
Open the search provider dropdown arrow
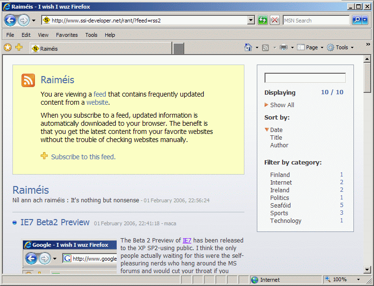[x=365, y=20]
